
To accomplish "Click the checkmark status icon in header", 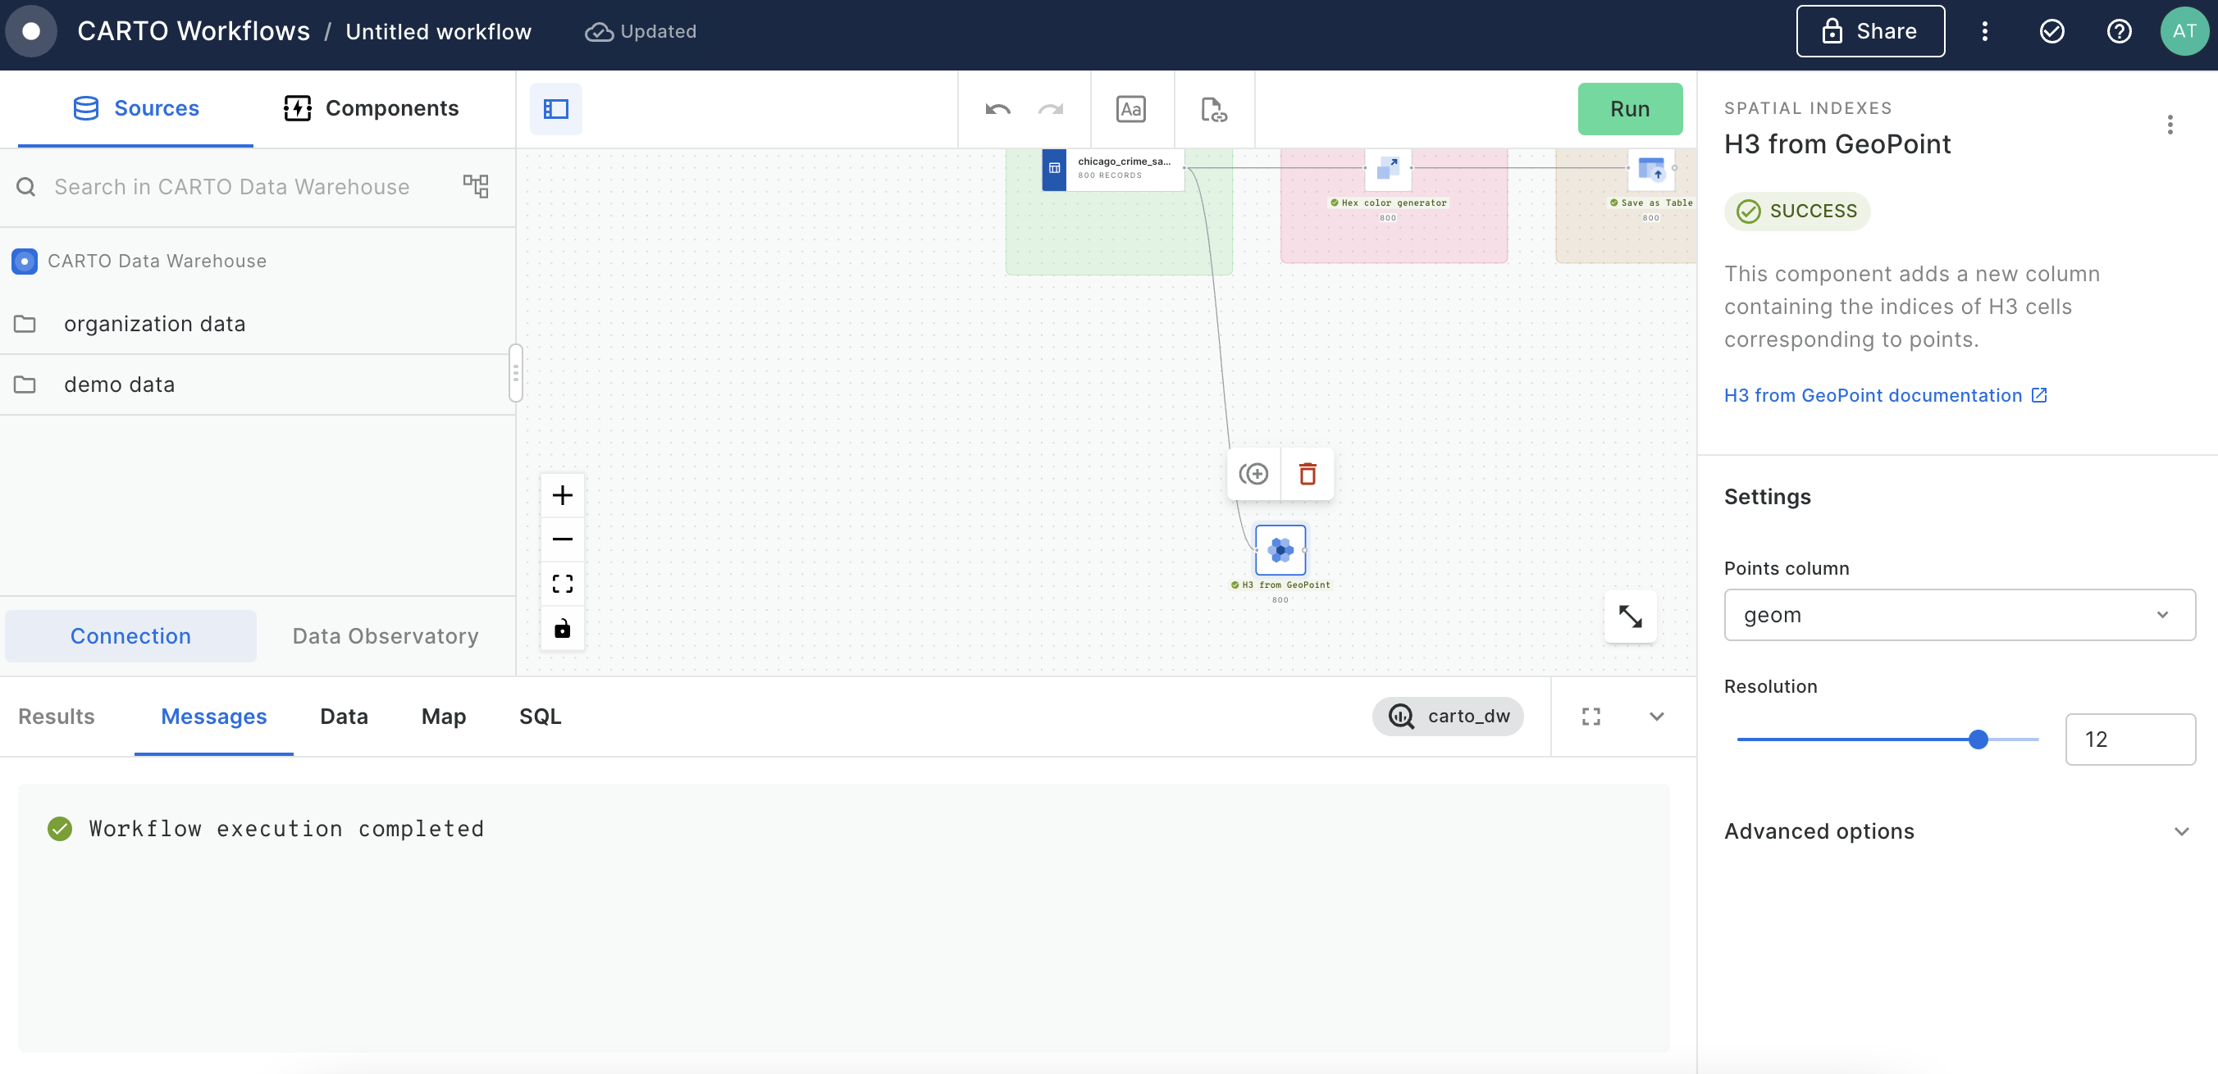I will tap(2051, 31).
